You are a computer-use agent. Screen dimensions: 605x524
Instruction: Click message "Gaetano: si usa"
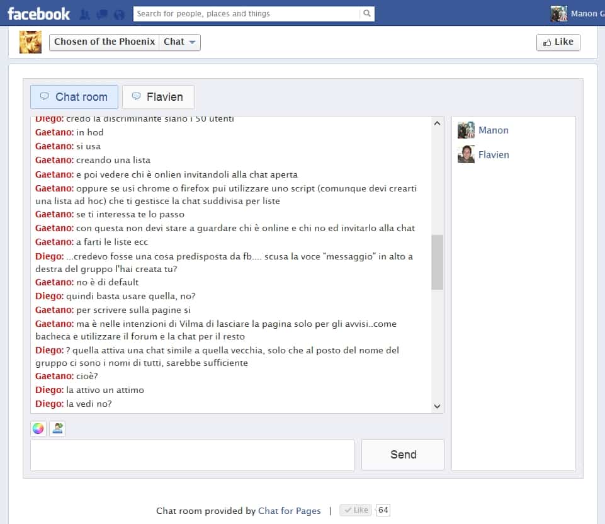point(68,146)
